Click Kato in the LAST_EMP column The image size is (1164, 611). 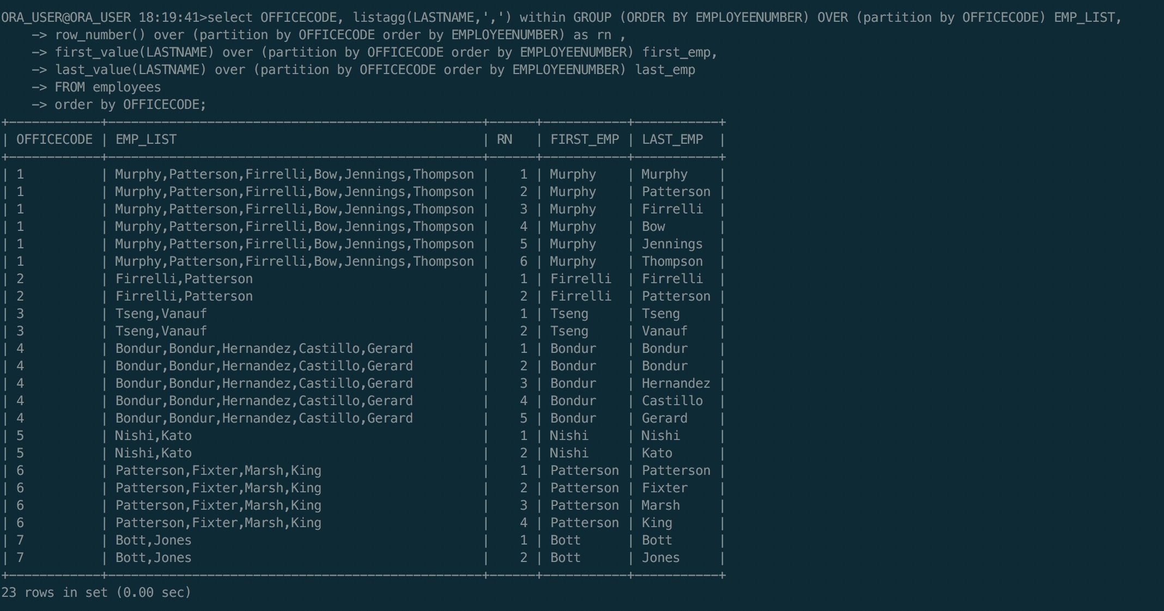click(x=657, y=453)
